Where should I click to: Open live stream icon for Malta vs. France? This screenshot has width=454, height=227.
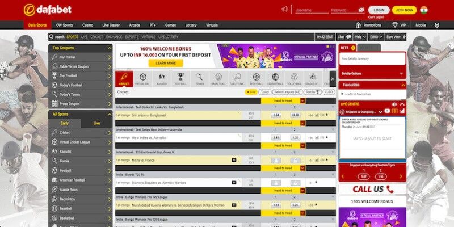234,160
